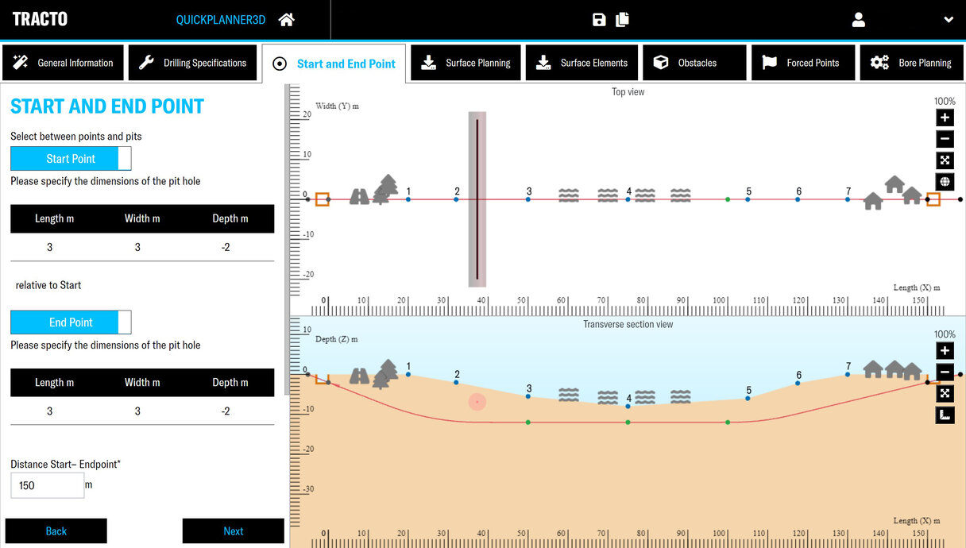Go to the Bore Planning tab
The image size is (966, 548).
pyautogui.click(x=913, y=63)
